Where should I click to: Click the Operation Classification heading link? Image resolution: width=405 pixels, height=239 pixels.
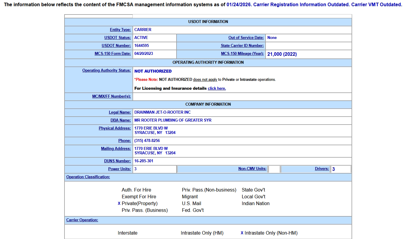[88, 177]
